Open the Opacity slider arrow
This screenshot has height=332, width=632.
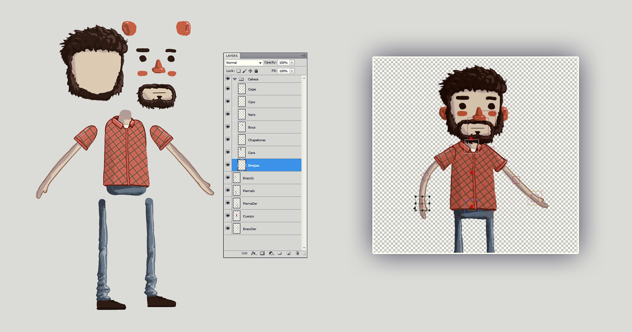pyautogui.click(x=292, y=62)
